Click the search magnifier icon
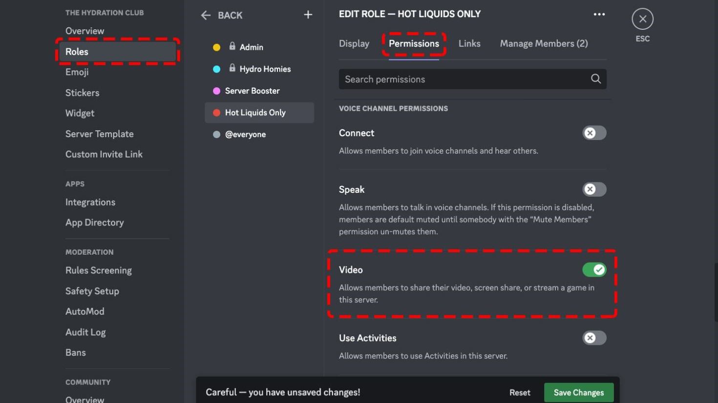Viewport: 718px width, 403px height. [x=595, y=79]
